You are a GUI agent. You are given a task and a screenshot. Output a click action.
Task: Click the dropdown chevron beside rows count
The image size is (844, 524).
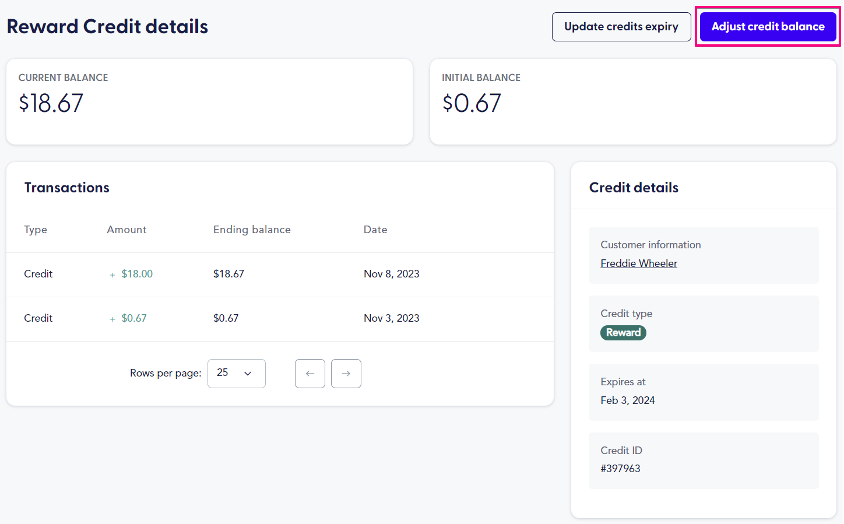pyautogui.click(x=248, y=373)
